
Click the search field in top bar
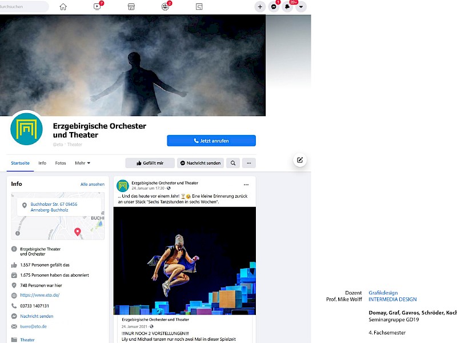24,6
